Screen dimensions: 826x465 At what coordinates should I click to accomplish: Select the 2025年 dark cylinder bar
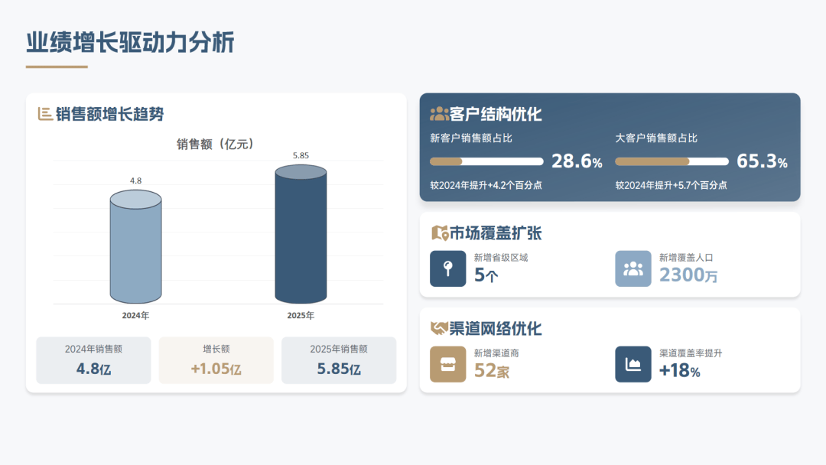point(301,236)
